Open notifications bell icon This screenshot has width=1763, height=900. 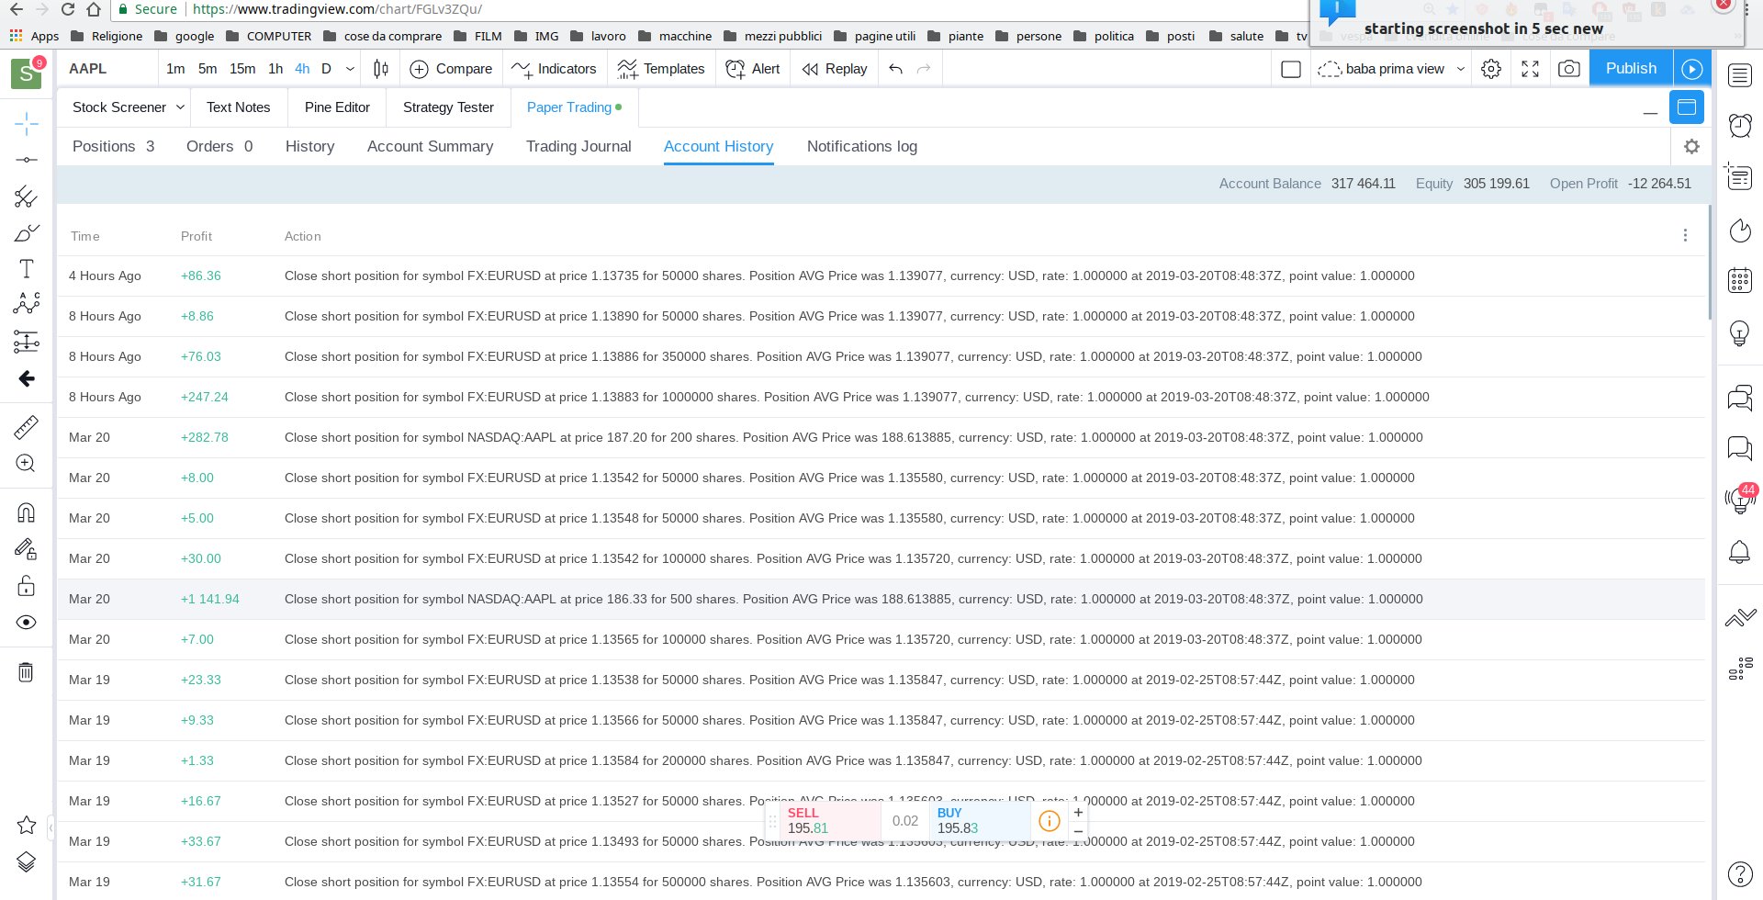tap(1740, 552)
